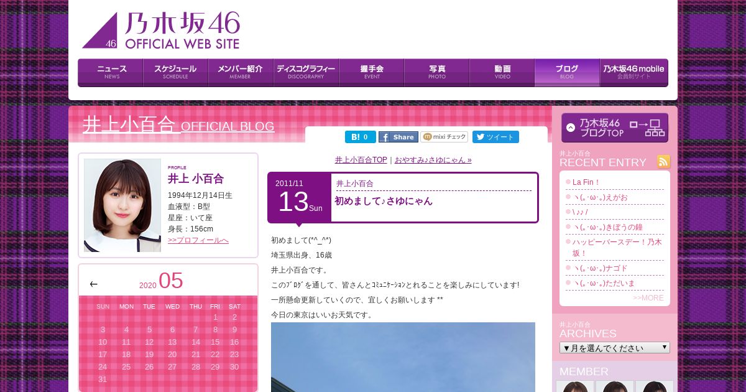Open recent entry ハッピーバースデー！乃木坂！
This screenshot has width=746, height=392.
tap(617, 248)
